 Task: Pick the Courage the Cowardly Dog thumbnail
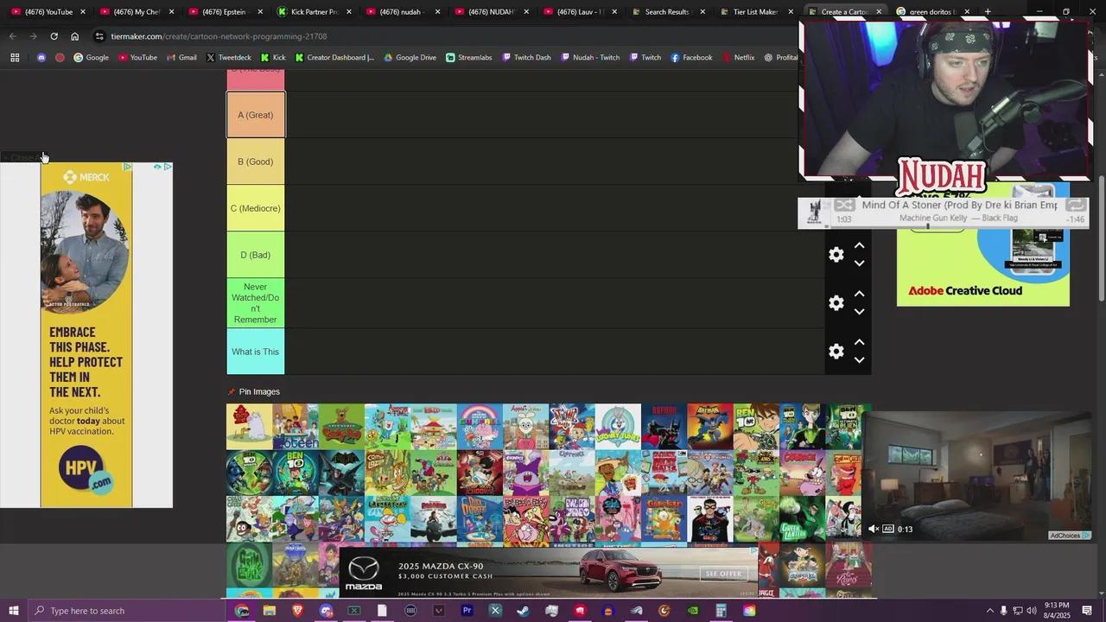802,473
